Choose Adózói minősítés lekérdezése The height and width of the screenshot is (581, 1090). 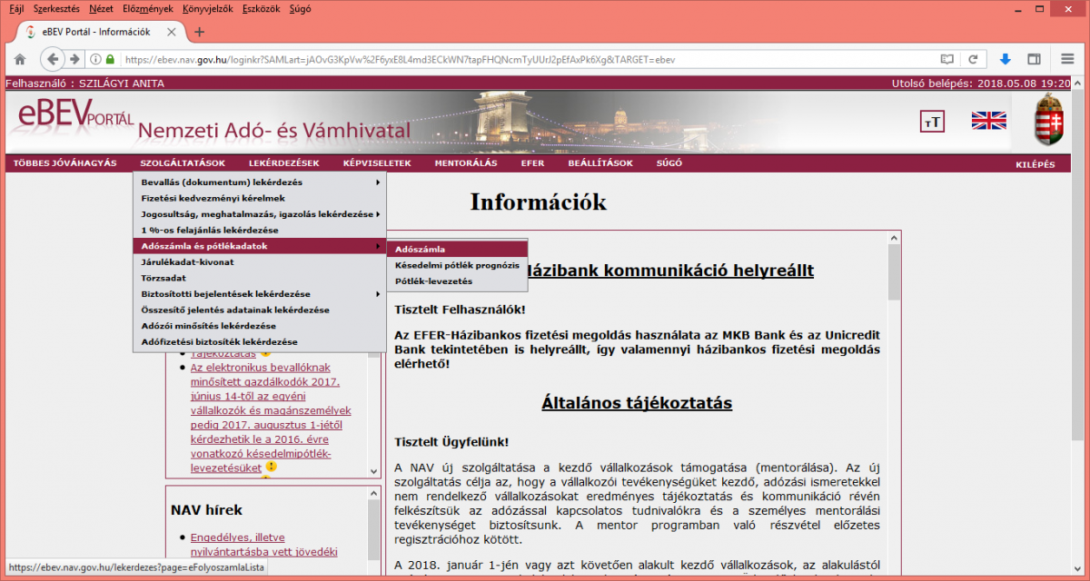pos(260,326)
